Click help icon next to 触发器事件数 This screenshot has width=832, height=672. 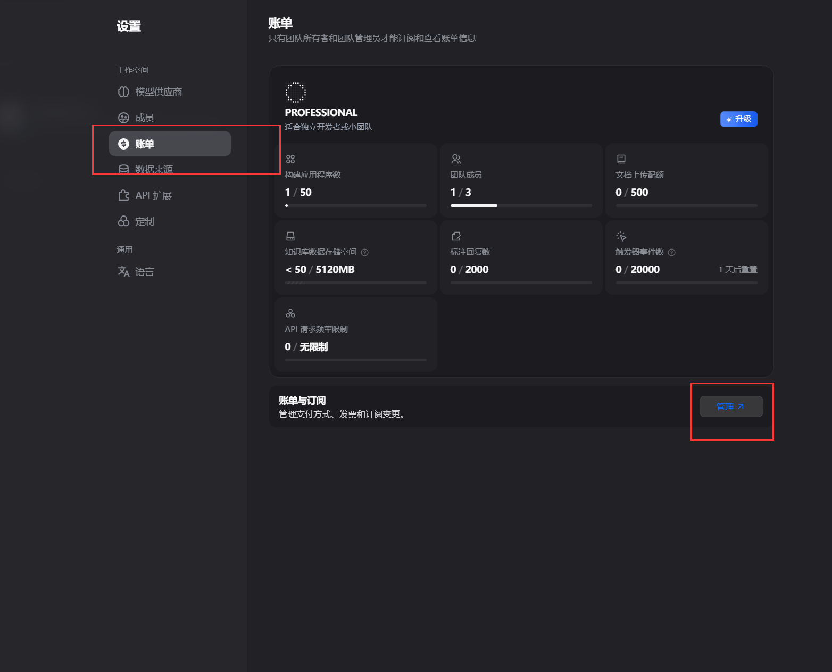click(x=671, y=253)
